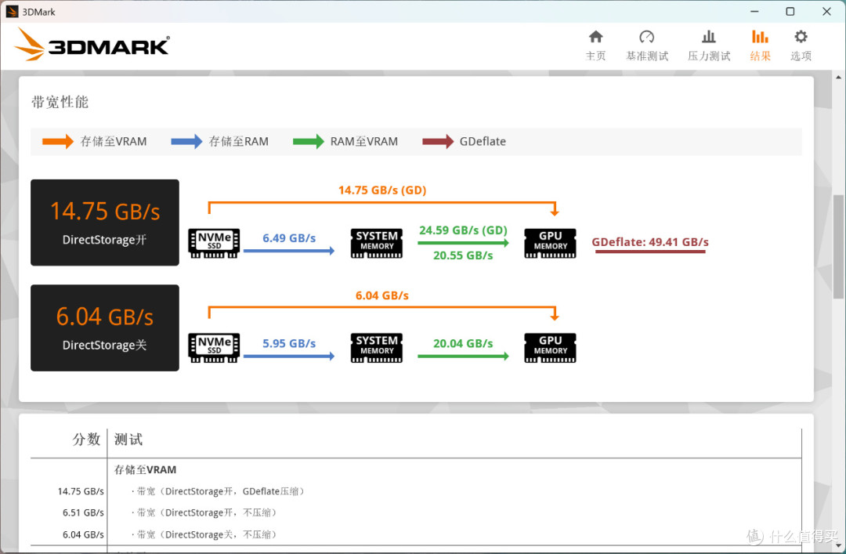This screenshot has width=846, height=554.
Task: Click the dark DirectStorage关 result tile
Action: click(x=105, y=328)
